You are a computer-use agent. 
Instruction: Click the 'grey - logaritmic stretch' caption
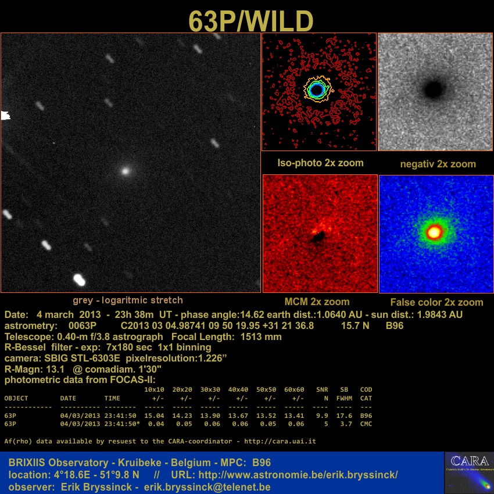tap(128, 300)
